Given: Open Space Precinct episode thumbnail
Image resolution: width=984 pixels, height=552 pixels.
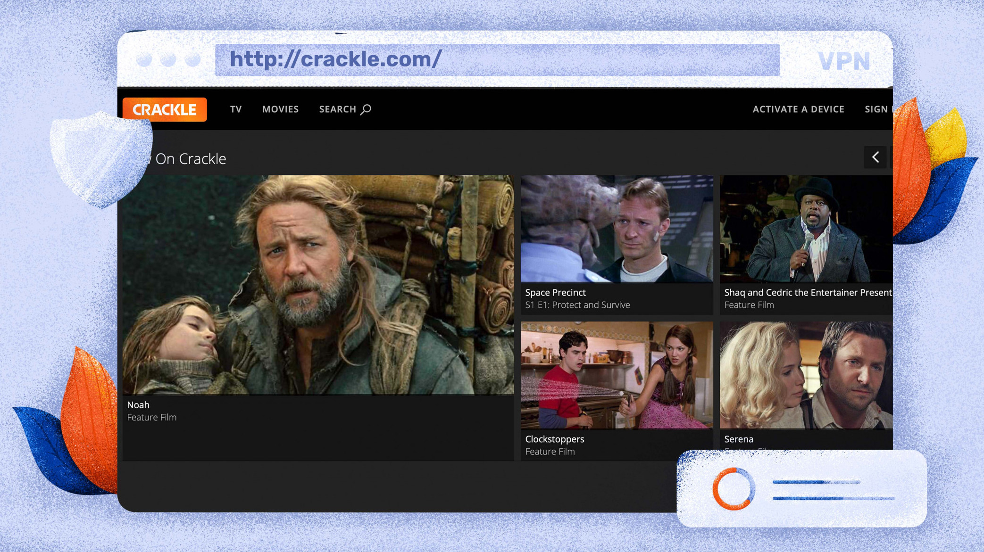Looking at the screenshot, I should click(x=617, y=229).
